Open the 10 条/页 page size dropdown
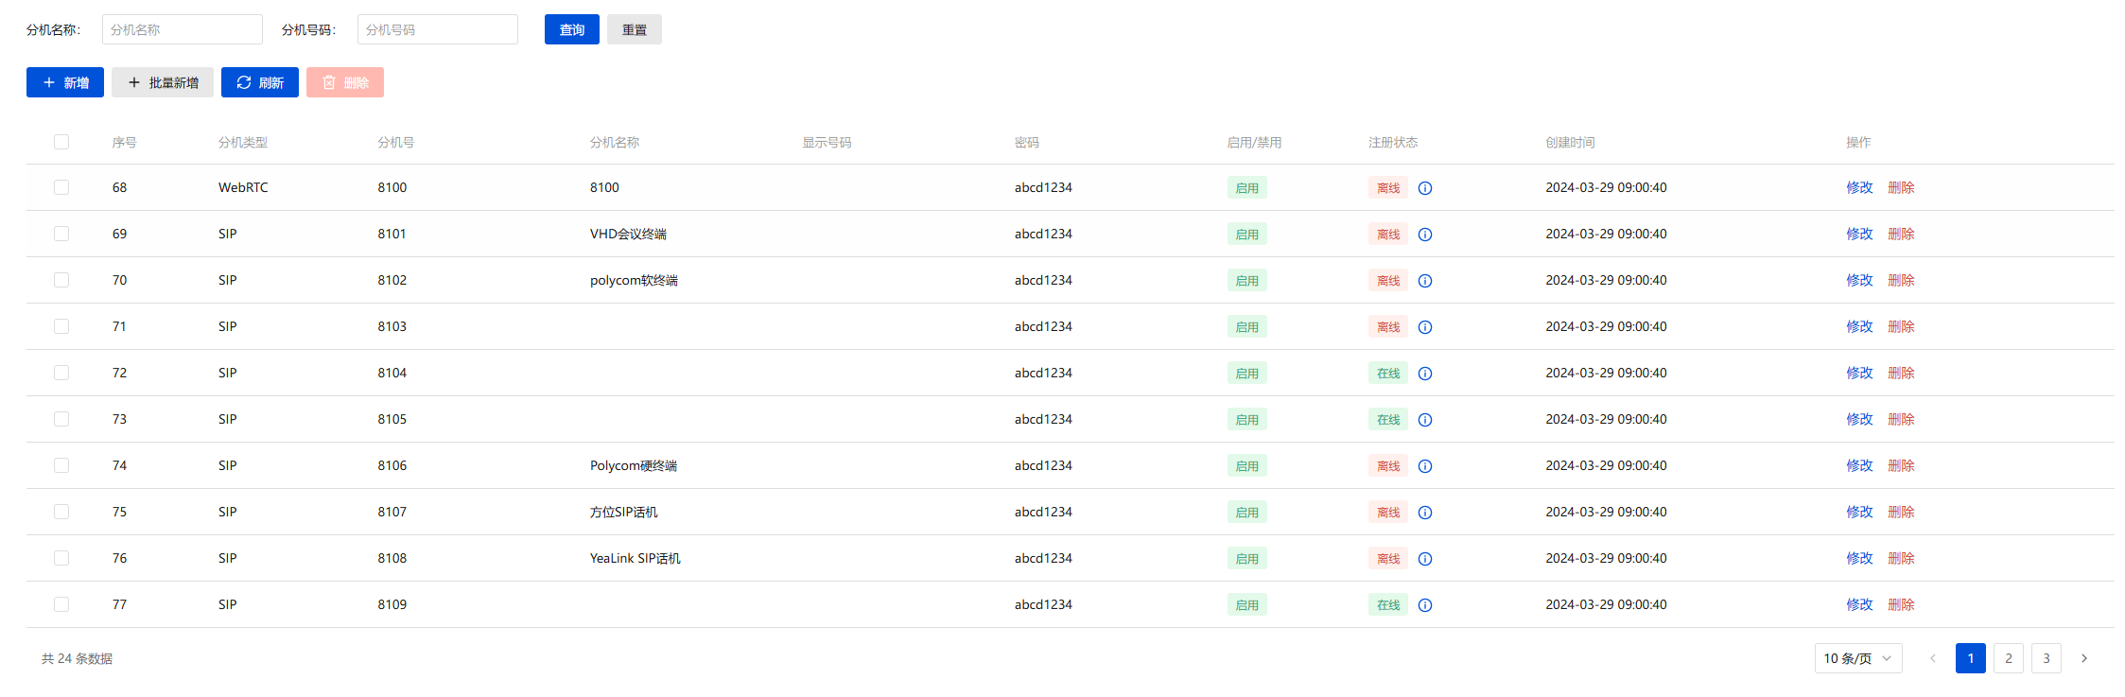This screenshot has width=2125, height=697. 1857,658
